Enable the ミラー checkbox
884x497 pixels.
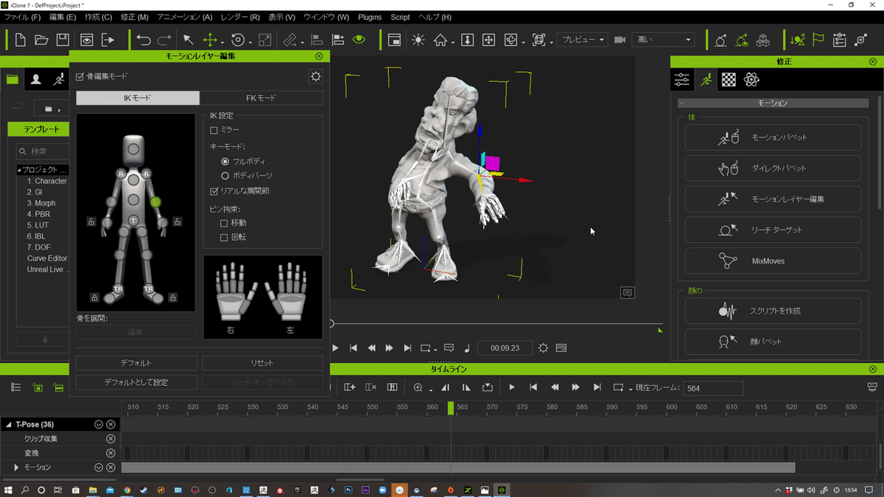(214, 130)
